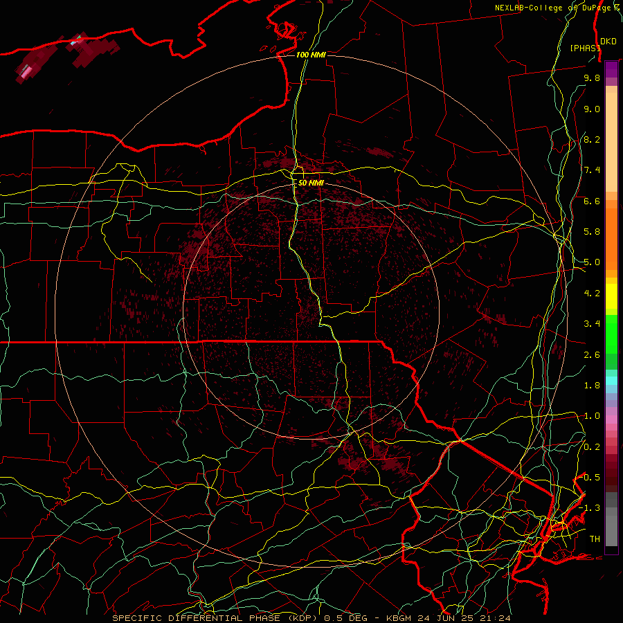This screenshot has height=623, width=623.
Task: Pick the purple band atop the color scale
Action: click(x=611, y=69)
